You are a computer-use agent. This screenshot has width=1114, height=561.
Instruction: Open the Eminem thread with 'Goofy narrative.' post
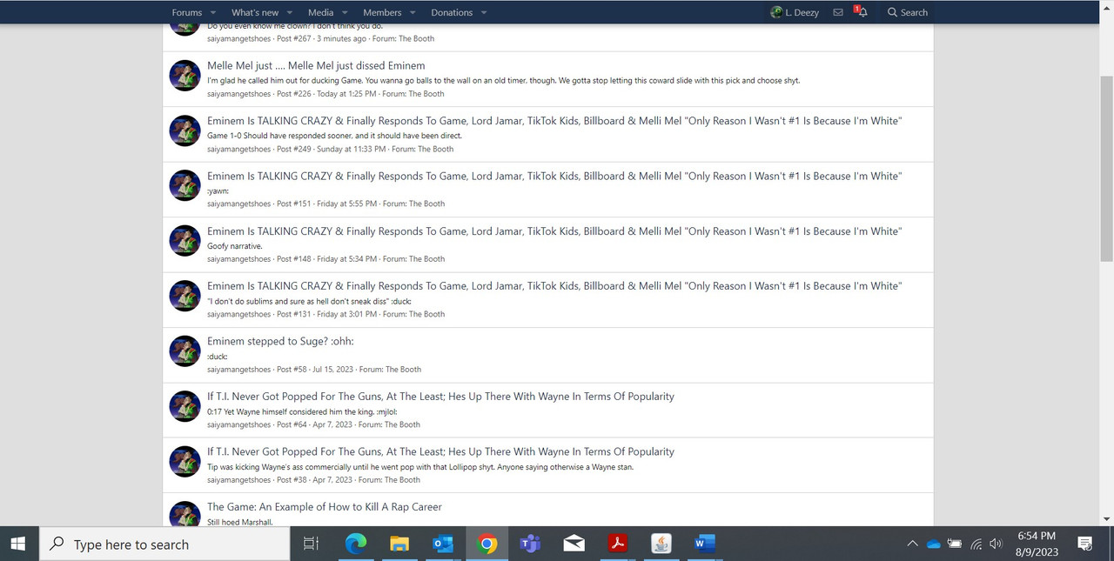[x=554, y=231]
